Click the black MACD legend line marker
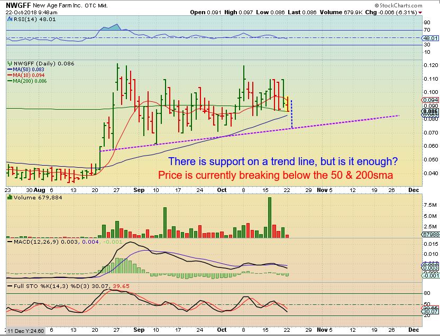Image resolution: width=440 pixels, height=336 pixels. (x=10, y=242)
